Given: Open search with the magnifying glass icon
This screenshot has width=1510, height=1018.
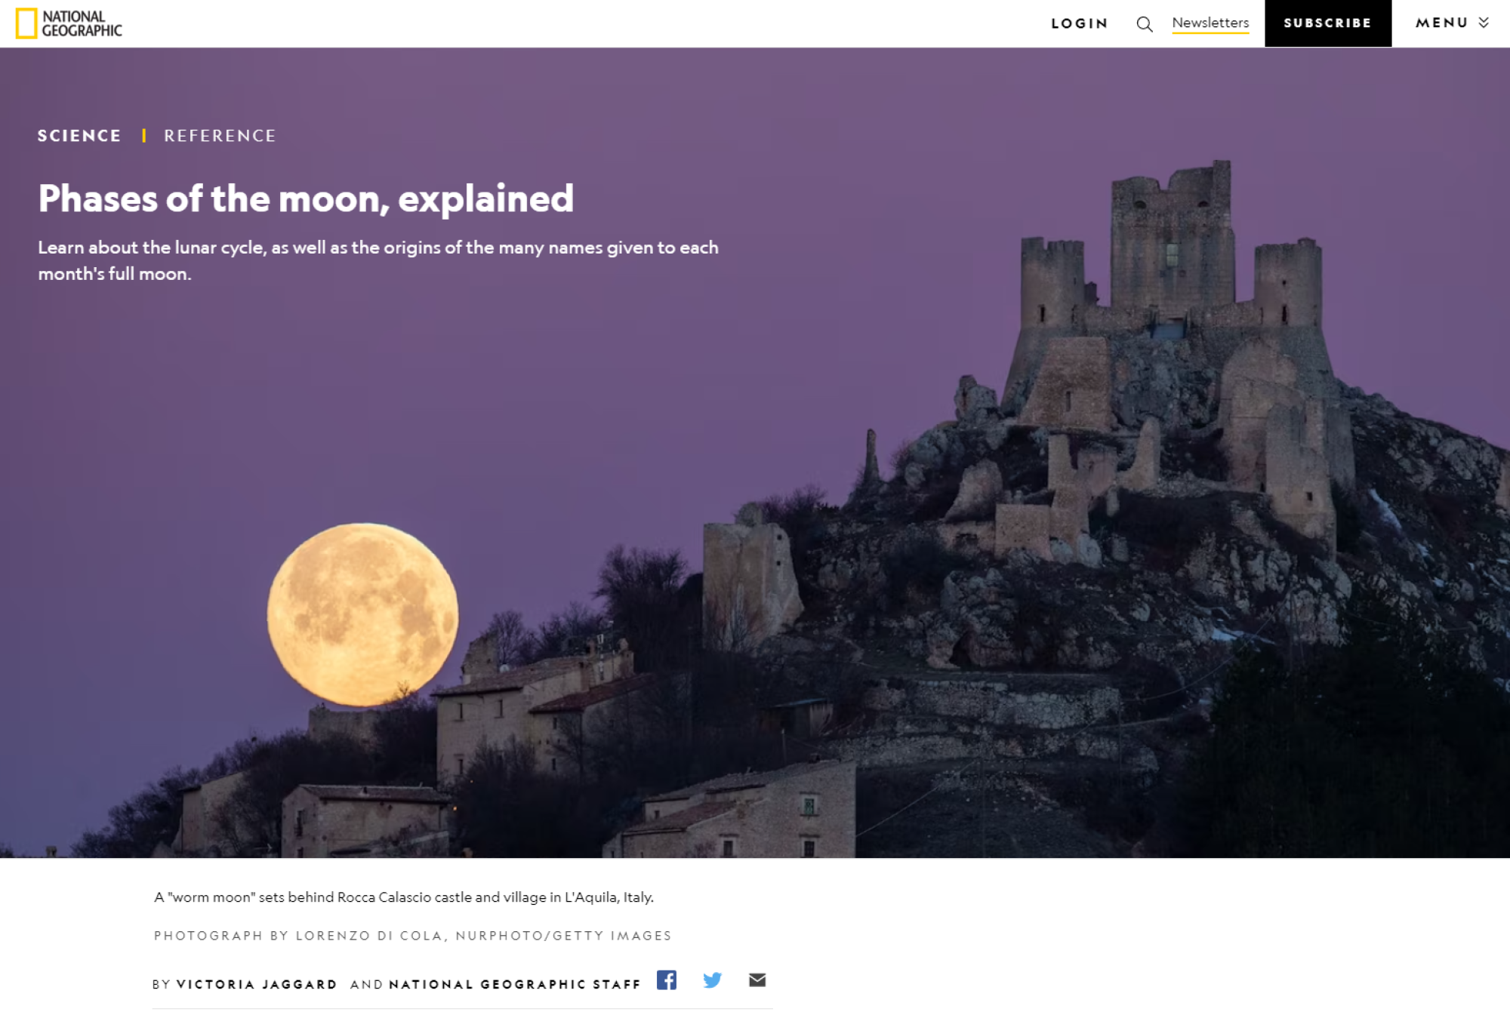Looking at the screenshot, I should 1144,24.
